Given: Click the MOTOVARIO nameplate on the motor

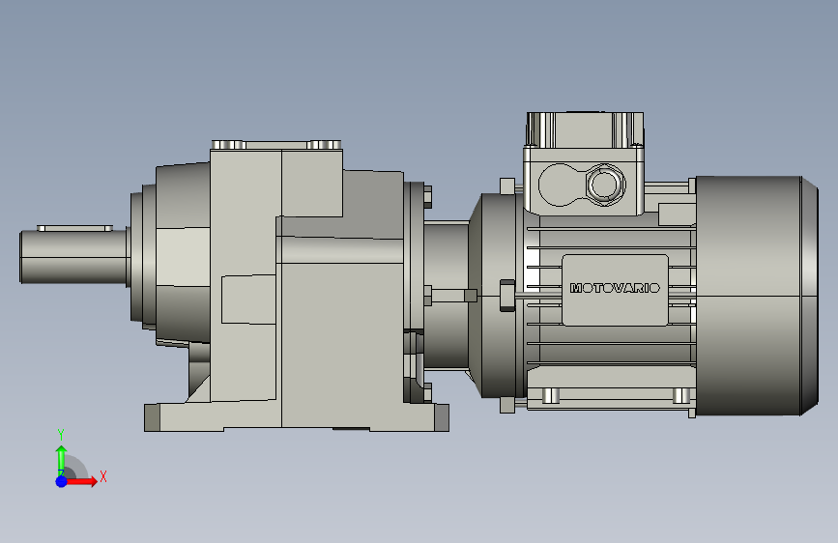Looking at the screenshot, I should coord(615,290).
